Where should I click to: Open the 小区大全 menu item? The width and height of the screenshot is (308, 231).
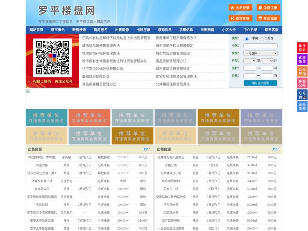(229, 30)
